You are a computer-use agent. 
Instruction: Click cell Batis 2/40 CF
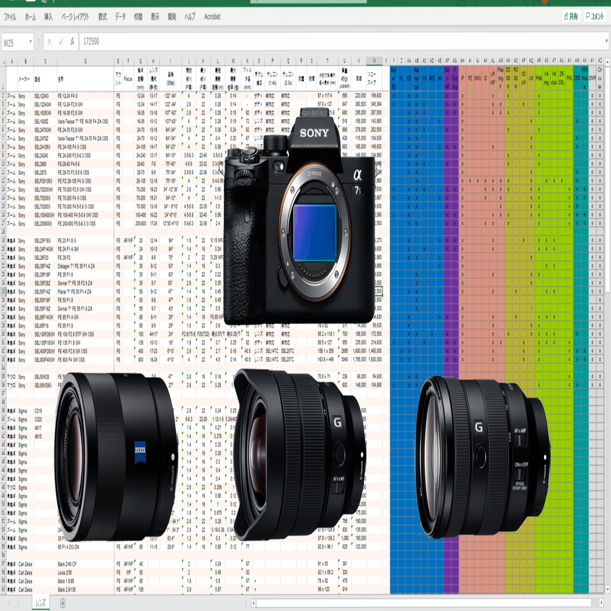click(x=86, y=564)
